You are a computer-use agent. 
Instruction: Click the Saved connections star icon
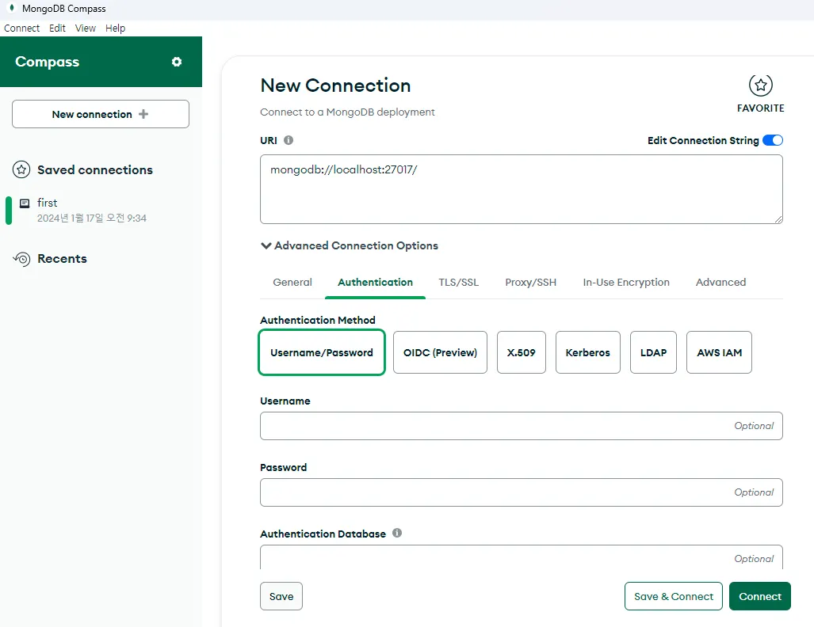click(21, 169)
